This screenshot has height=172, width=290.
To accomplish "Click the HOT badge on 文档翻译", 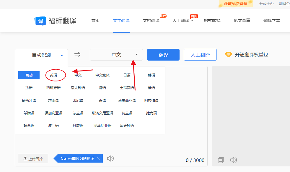I will coord(163,16).
